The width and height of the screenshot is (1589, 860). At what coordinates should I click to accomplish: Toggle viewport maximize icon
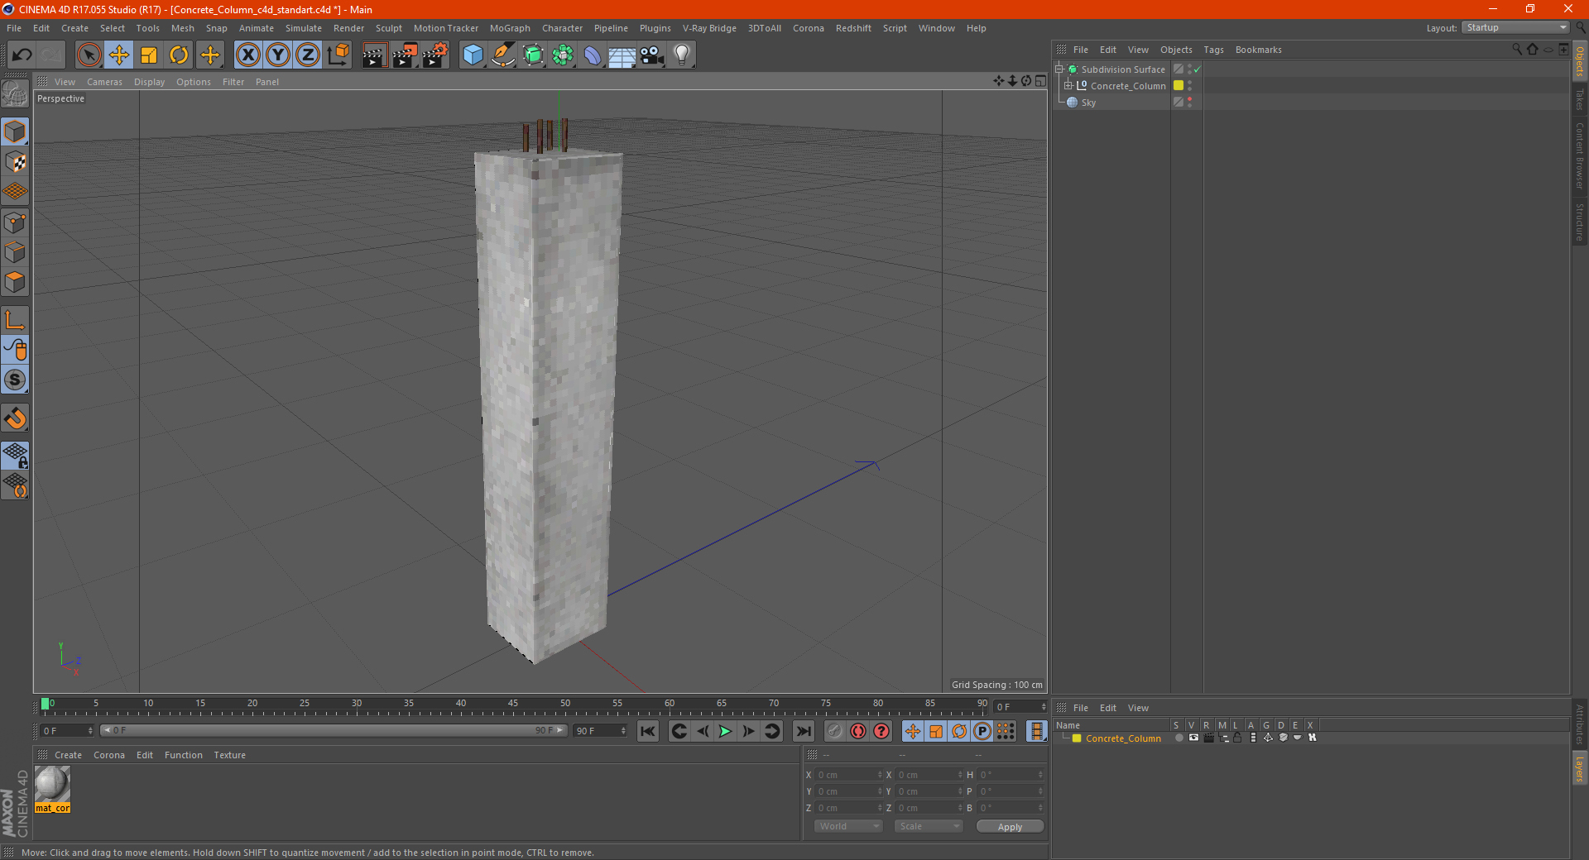coord(1040,80)
